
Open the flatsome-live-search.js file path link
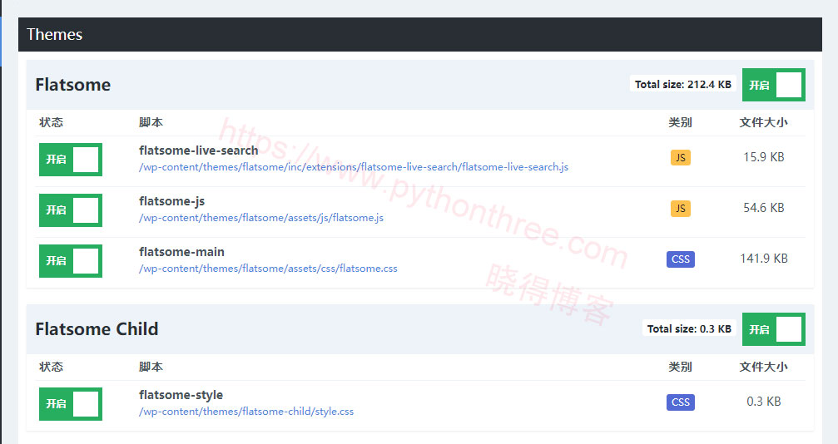(354, 166)
